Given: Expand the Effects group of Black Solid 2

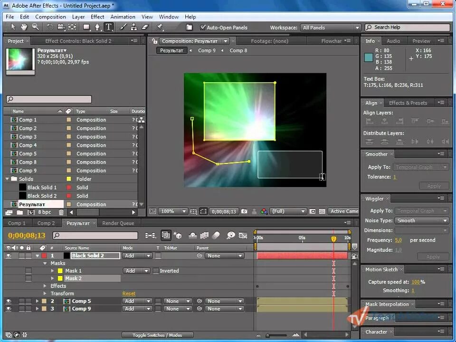Looking at the screenshot, I should pyautogui.click(x=45, y=286).
